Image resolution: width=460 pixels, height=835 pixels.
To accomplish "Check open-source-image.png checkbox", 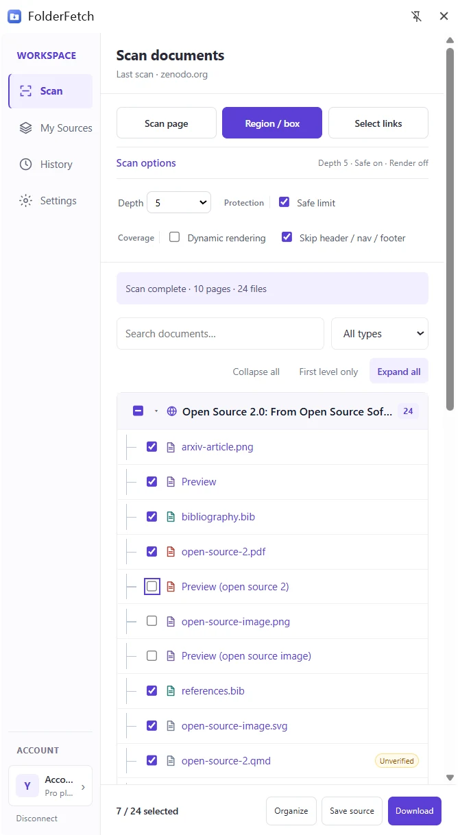I will [x=152, y=621].
